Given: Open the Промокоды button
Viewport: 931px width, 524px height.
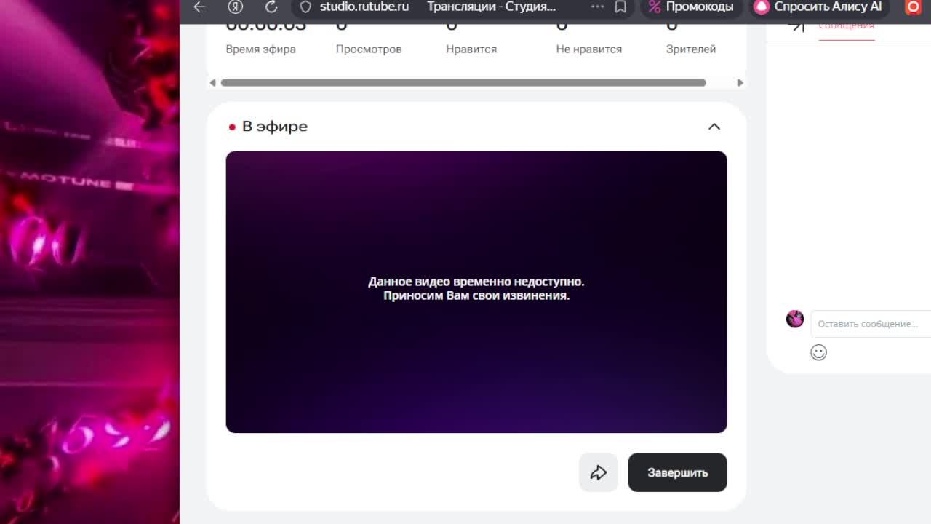Looking at the screenshot, I should tap(691, 7).
